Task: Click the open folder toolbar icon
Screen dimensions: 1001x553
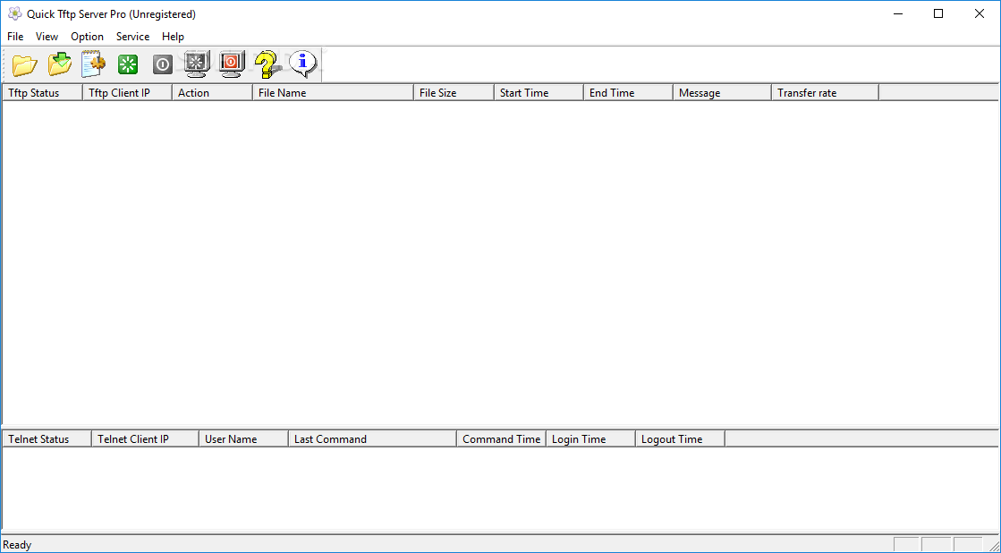Action: (25, 64)
